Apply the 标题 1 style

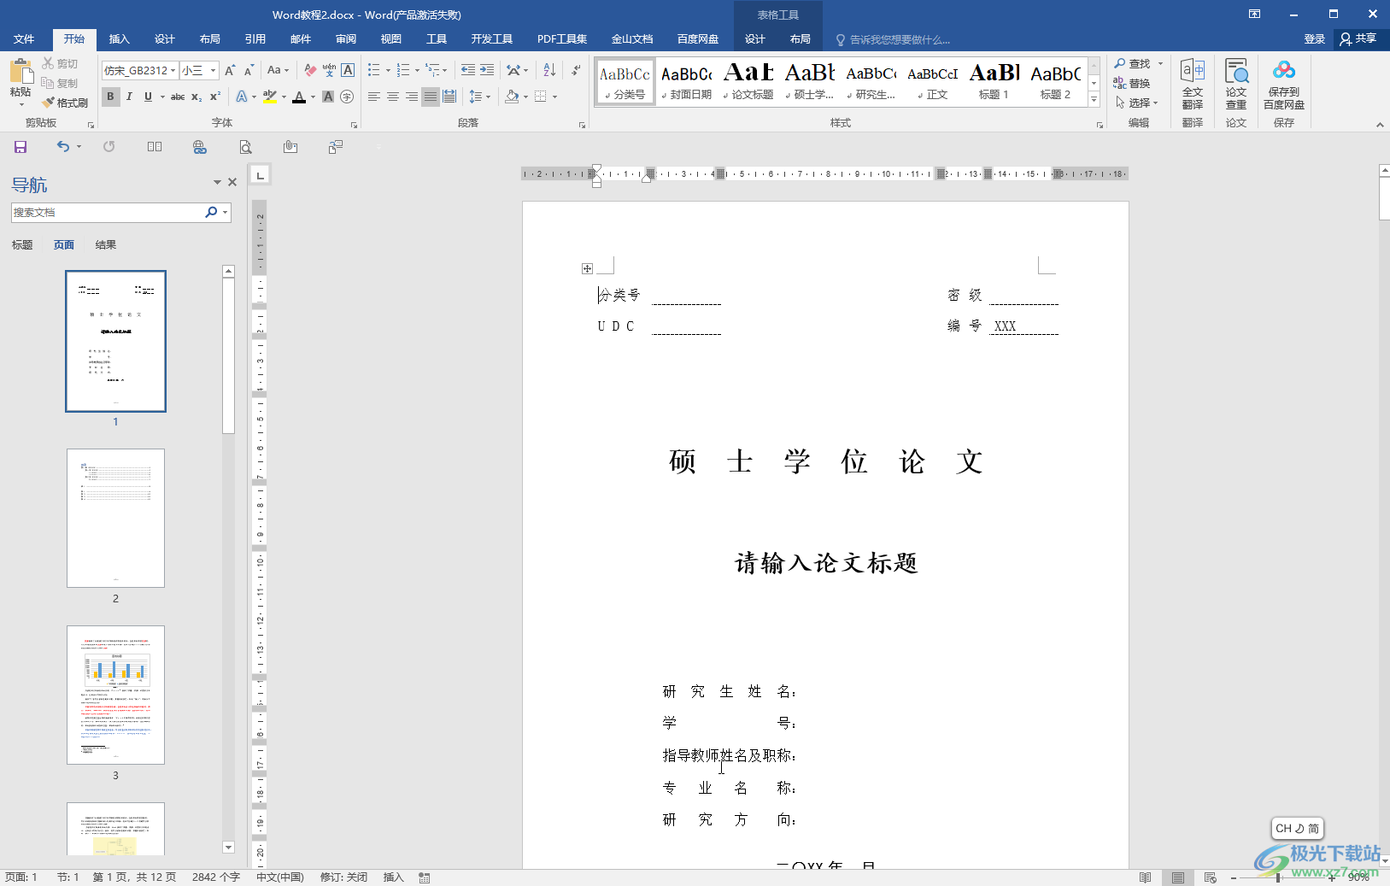pos(994,82)
